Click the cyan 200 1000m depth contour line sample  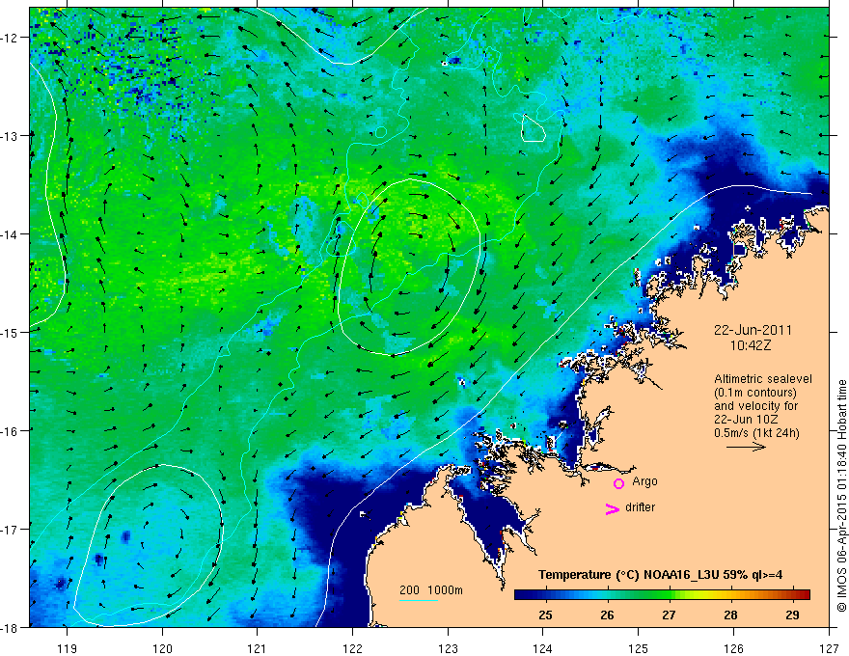[x=419, y=600]
